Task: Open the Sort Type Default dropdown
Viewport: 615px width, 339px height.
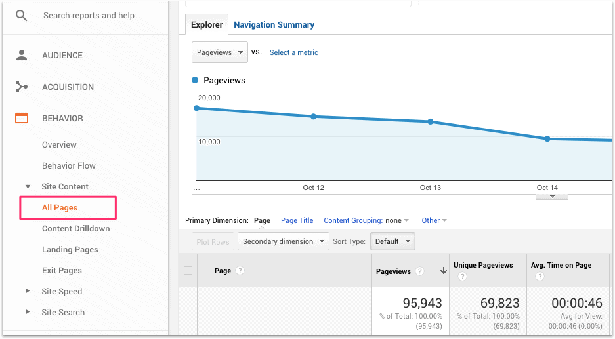Action: coord(392,241)
